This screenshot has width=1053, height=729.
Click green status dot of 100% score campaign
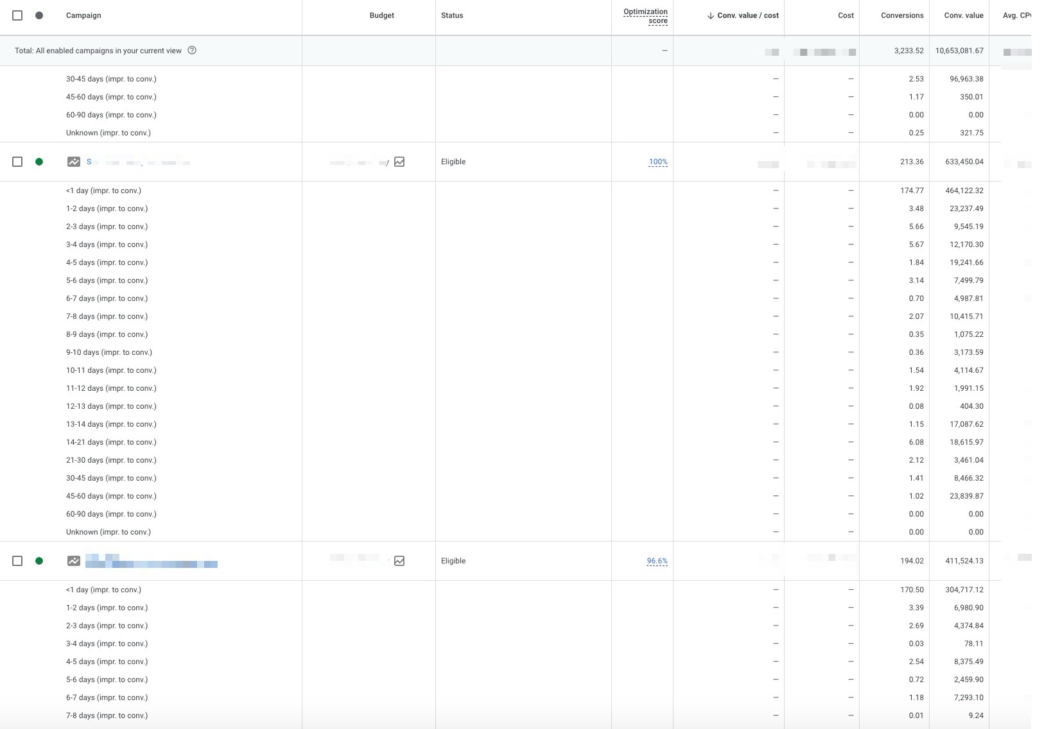[x=39, y=162]
